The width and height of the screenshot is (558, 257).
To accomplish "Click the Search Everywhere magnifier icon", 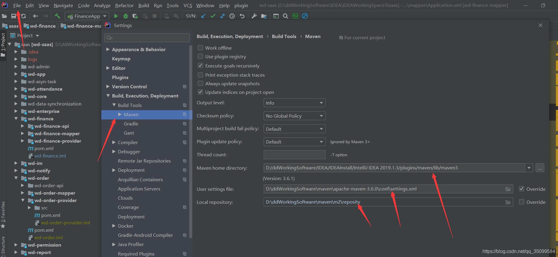I will pos(286,16).
